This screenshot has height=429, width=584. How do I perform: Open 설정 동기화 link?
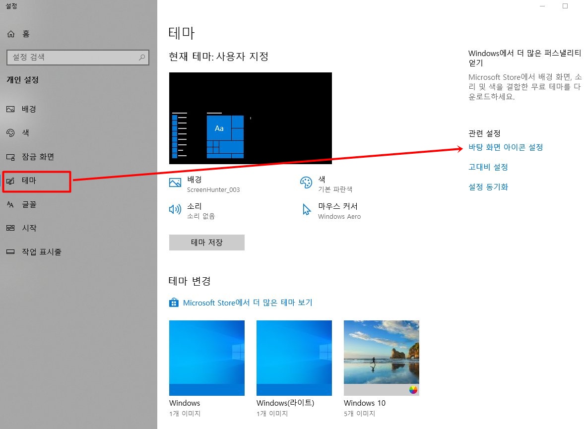(x=488, y=187)
